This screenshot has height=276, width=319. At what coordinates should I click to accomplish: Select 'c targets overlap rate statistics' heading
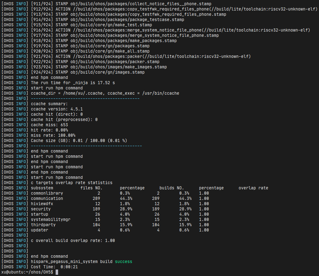click(72, 183)
